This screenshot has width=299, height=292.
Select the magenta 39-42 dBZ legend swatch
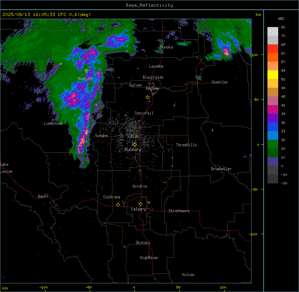(273, 109)
